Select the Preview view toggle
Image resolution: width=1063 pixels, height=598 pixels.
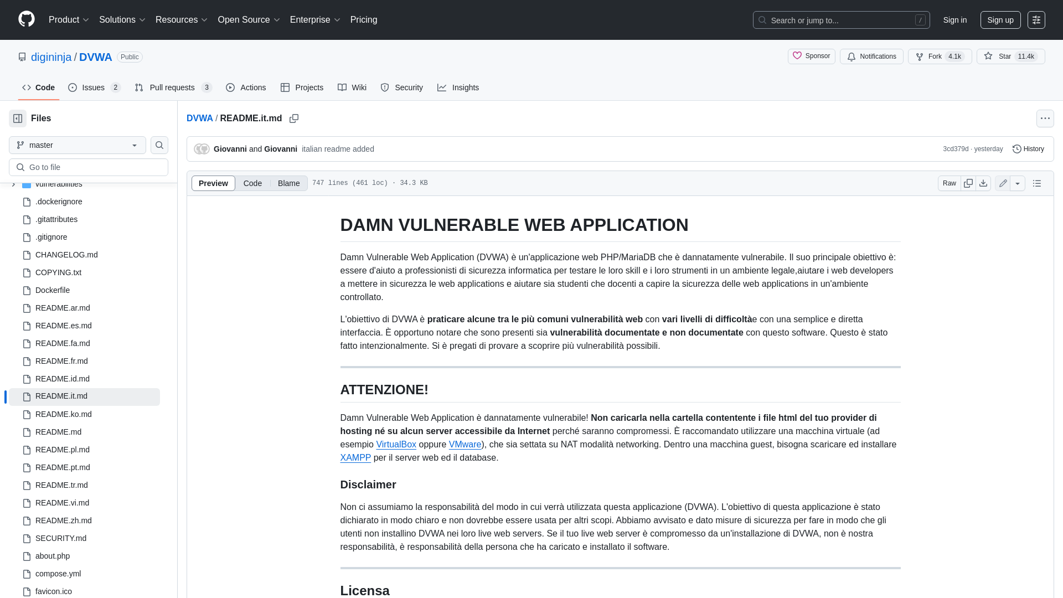[213, 183]
